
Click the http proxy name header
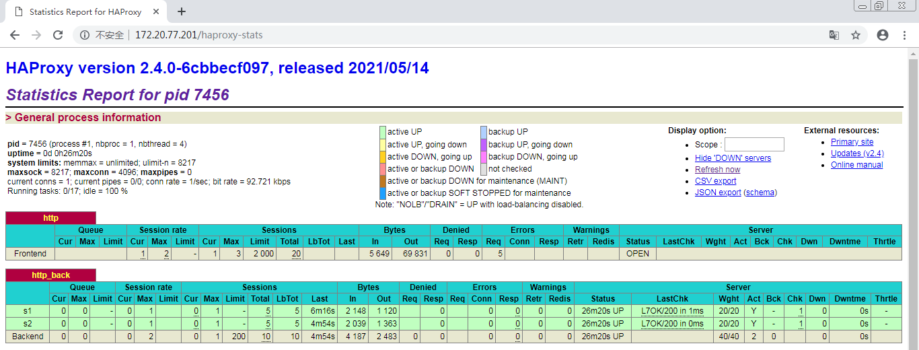(x=50, y=218)
